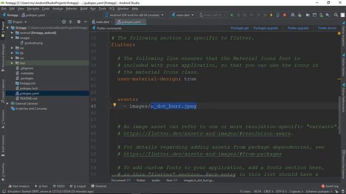Click Packages upgrade link
Screen dimensions: 346x194
(x=265, y=28)
